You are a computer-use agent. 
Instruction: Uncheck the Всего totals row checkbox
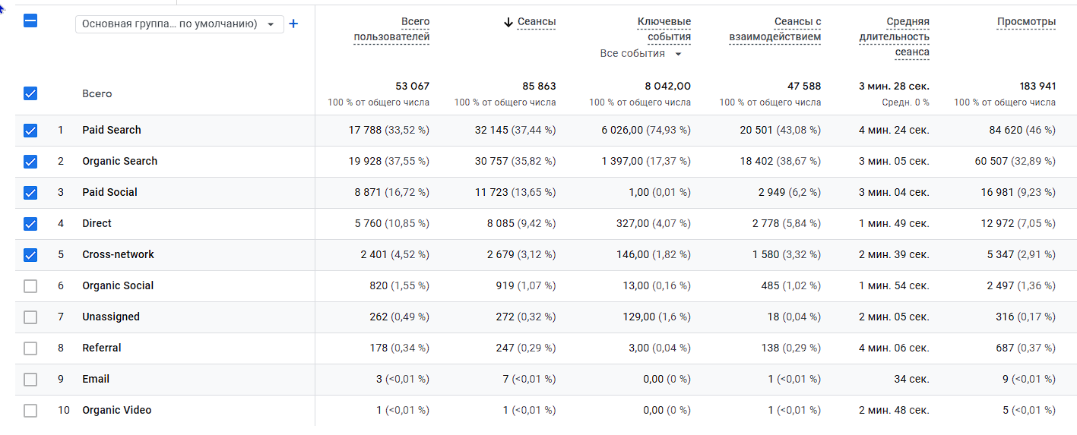[30, 93]
